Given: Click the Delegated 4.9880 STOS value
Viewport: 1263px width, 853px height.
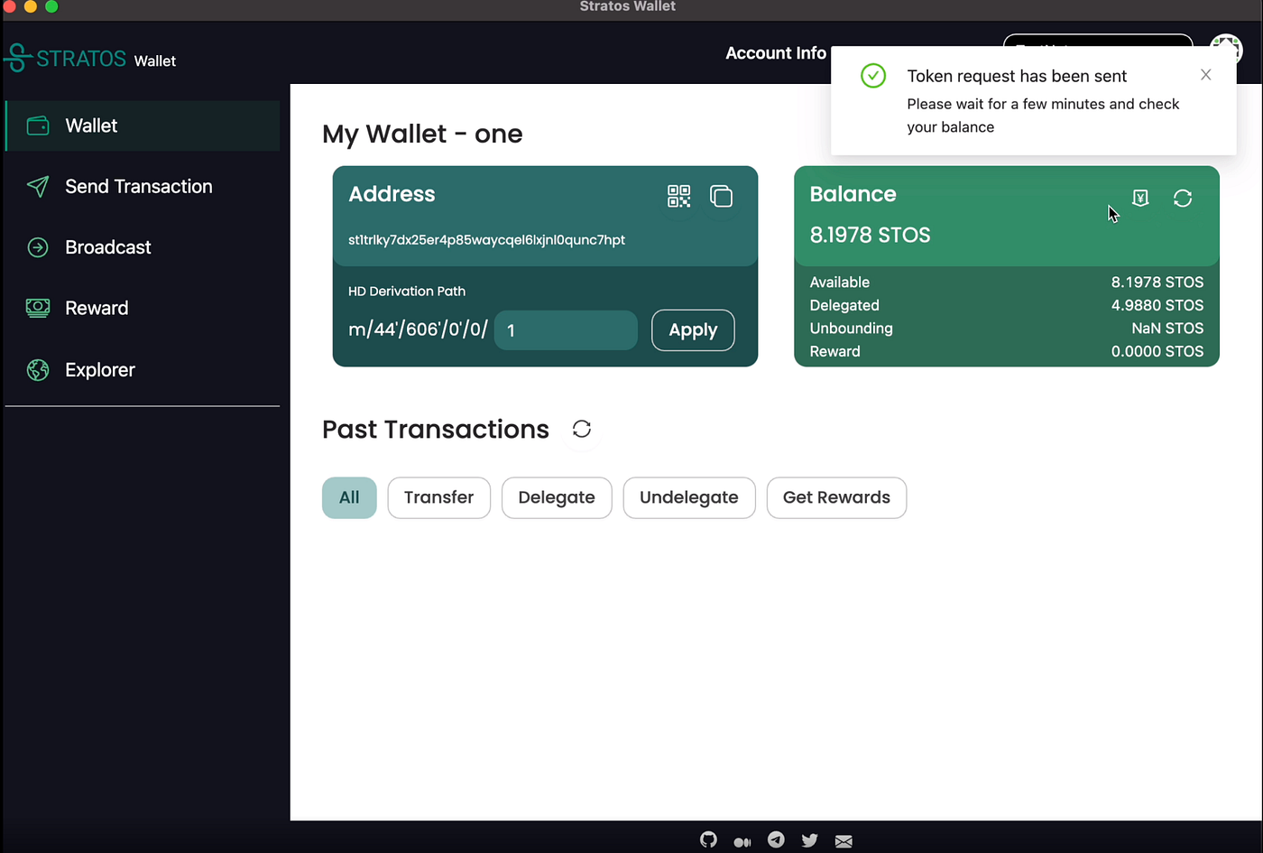Looking at the screenshot, I should coord(1157,305).
